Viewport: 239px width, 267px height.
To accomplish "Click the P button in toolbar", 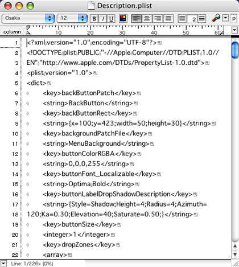I will click(234, 18).
